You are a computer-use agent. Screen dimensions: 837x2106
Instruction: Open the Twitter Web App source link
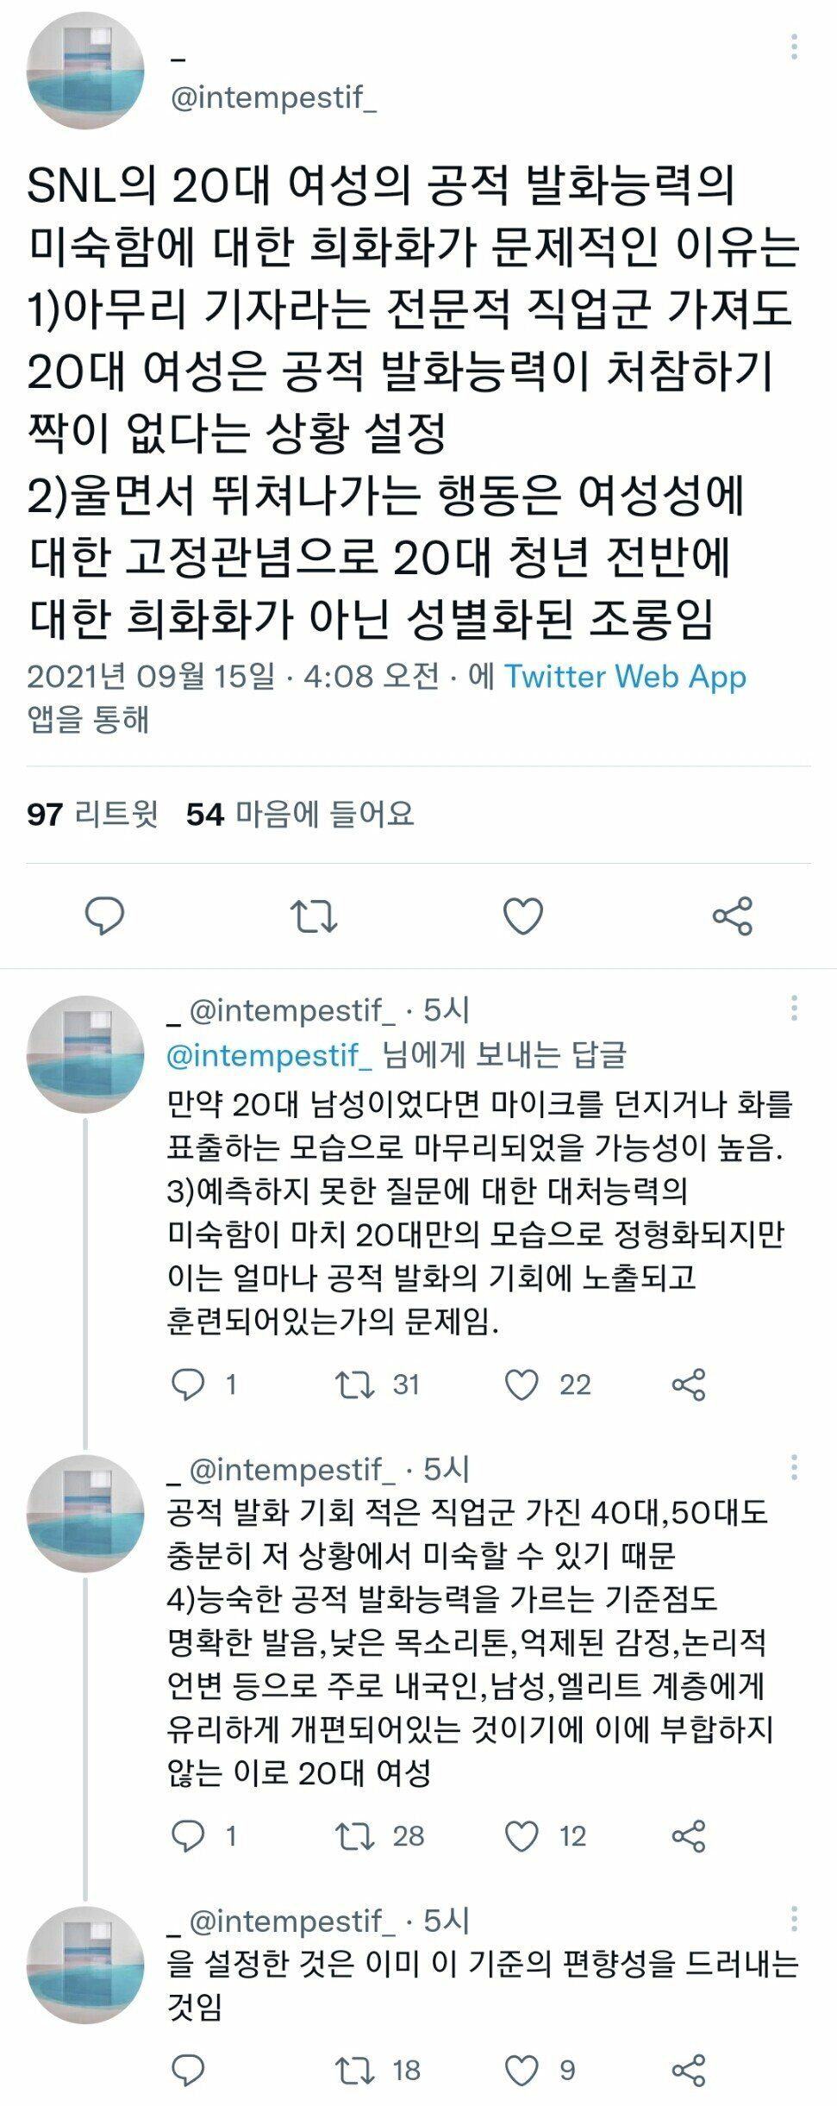click(625, 677)
